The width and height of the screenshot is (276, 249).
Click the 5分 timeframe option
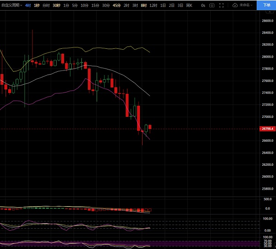coord(75,5)
